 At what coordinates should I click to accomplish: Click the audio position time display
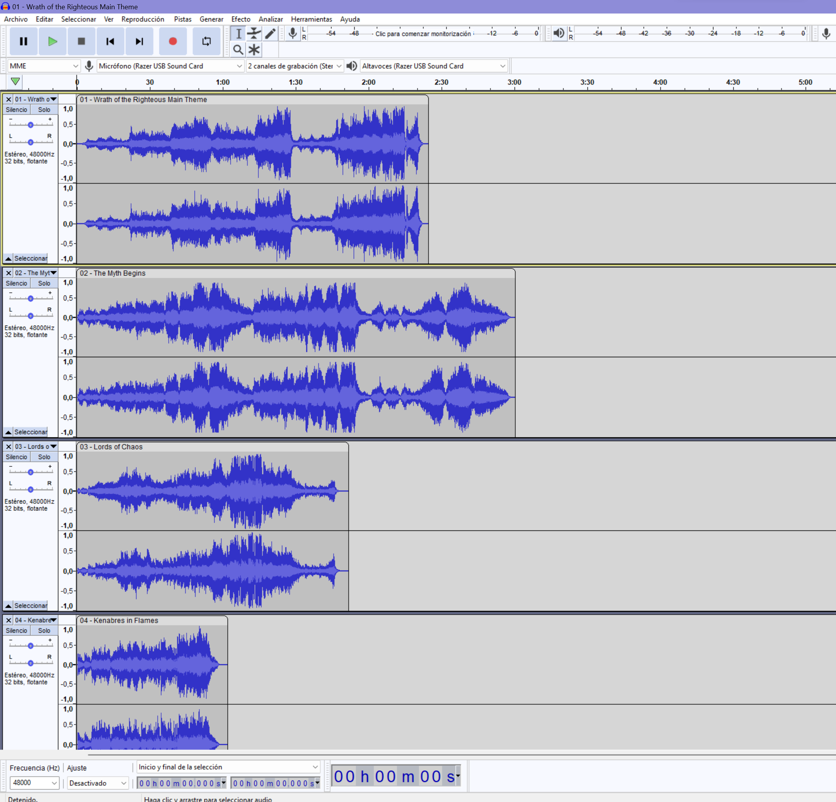point(396,777)
